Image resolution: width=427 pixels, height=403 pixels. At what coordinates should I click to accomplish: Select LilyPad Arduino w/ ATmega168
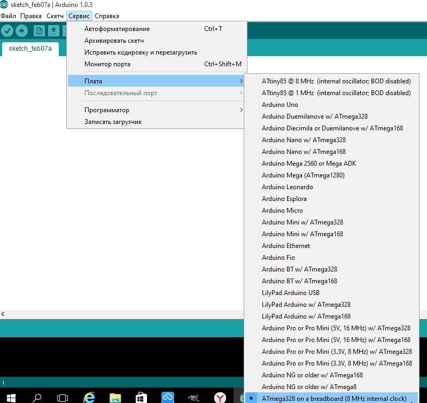click(331, 316)
